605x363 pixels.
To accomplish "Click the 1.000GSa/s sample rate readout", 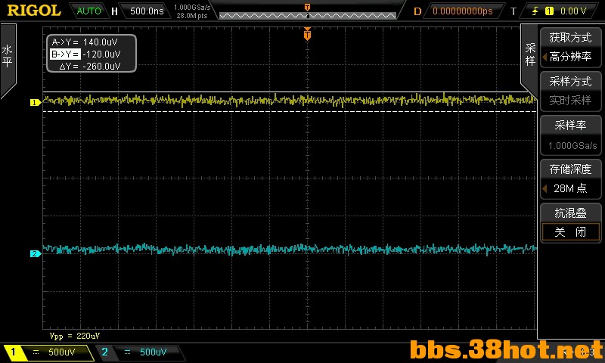I will pyautogui.click(x=192, y=8).
